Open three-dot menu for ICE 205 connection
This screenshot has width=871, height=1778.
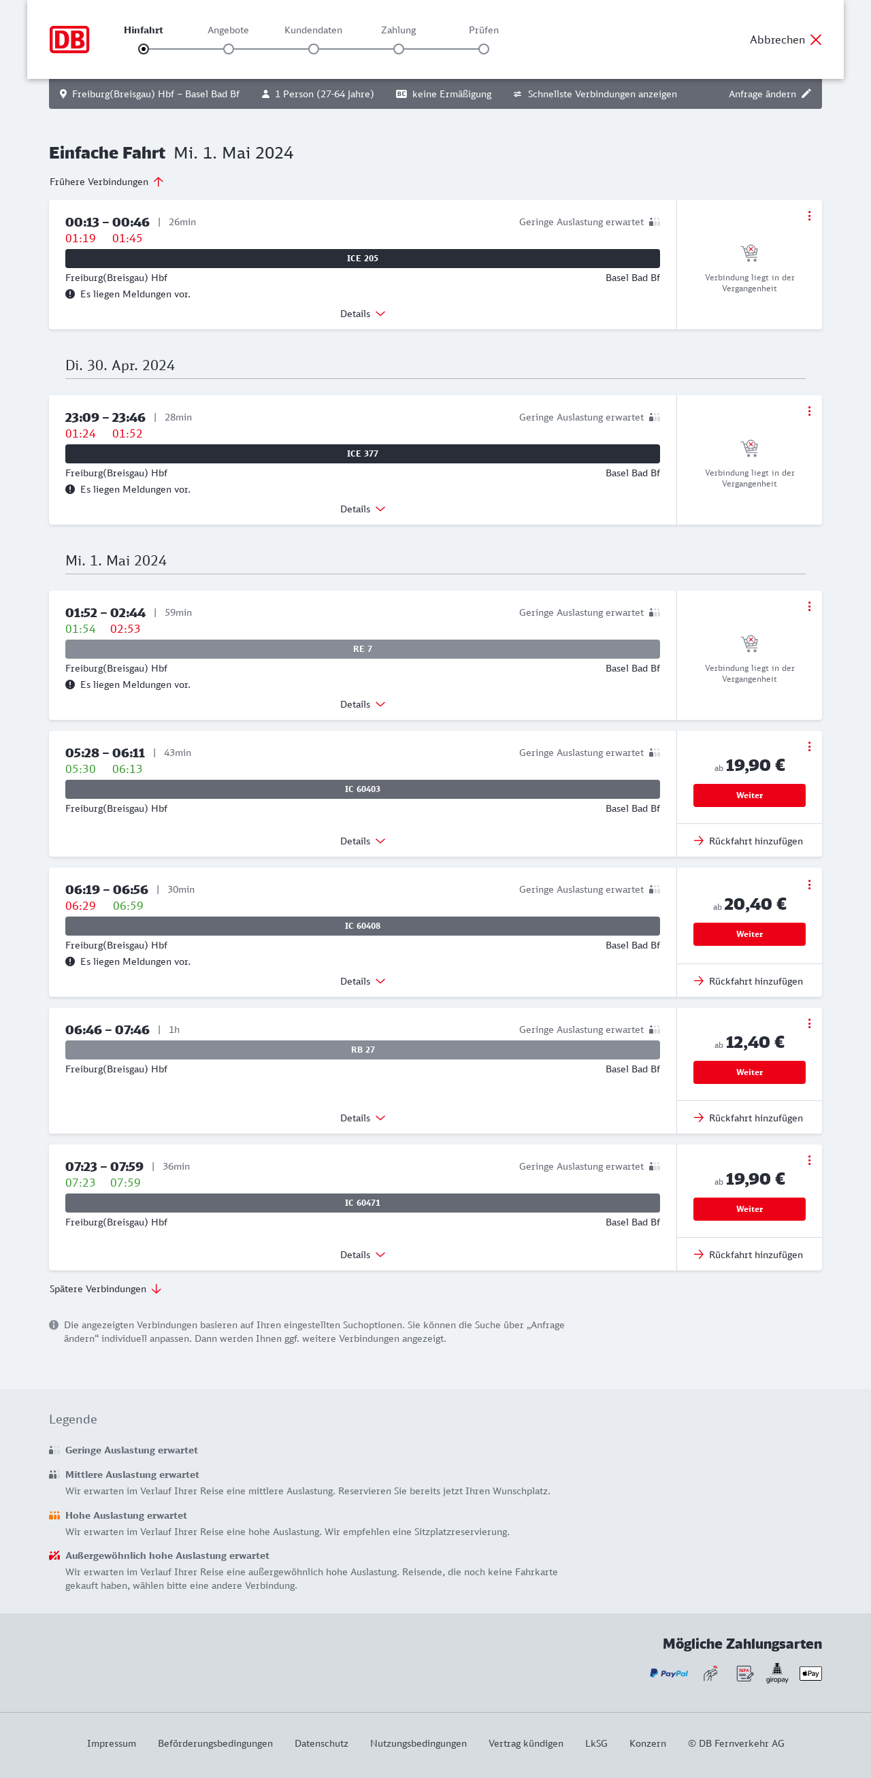[x=809, y=216]
